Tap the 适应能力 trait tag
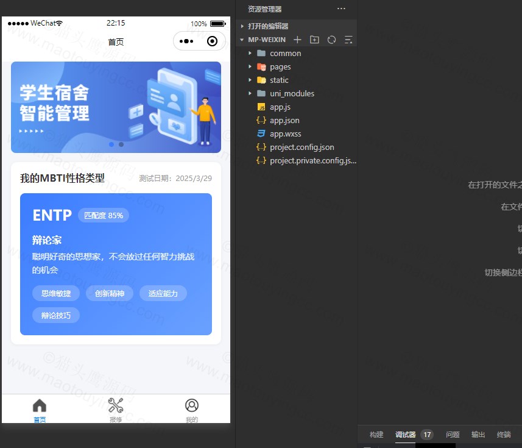The image size is (522, 448). coord(163,293)
